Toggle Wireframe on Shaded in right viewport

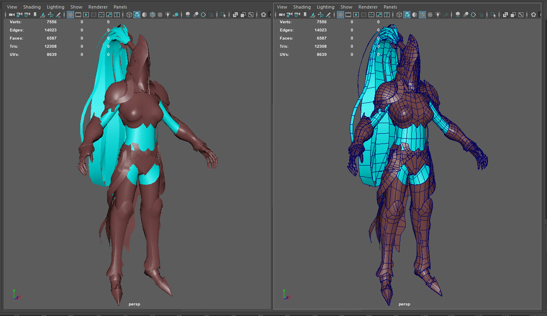coord(423,15)
